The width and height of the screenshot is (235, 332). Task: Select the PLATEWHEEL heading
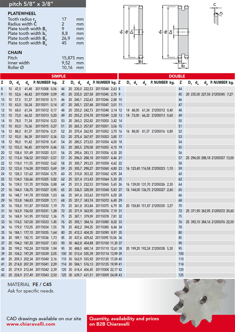pos(22,13)
